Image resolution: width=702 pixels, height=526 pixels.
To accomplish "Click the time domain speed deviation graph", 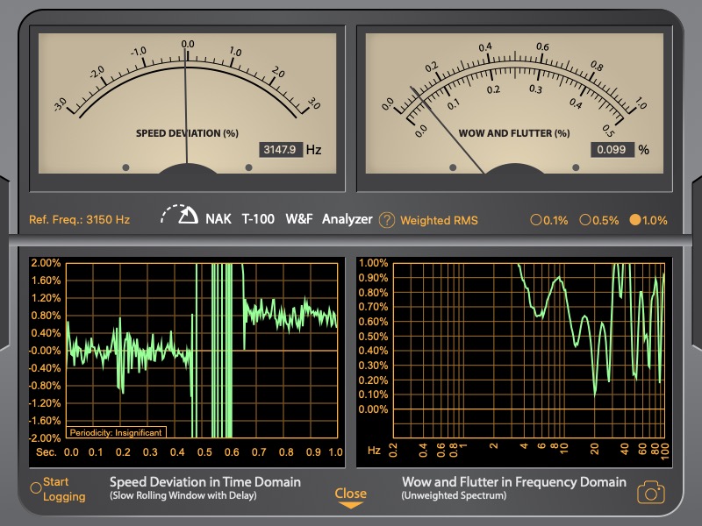I will coord(202,350).
